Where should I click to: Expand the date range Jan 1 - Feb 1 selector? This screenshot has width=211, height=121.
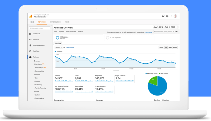[166, 27]
